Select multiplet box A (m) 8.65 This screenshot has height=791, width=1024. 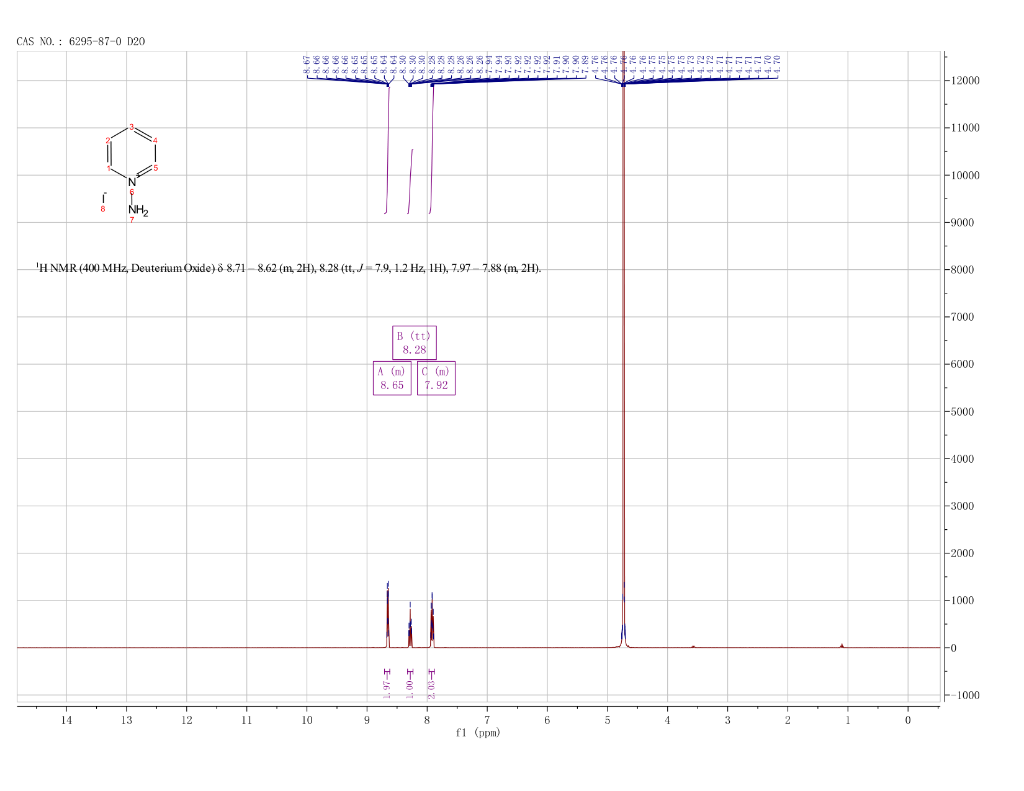coord(392,378)
